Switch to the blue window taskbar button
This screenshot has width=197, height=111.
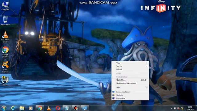click(x=66, y=108)
